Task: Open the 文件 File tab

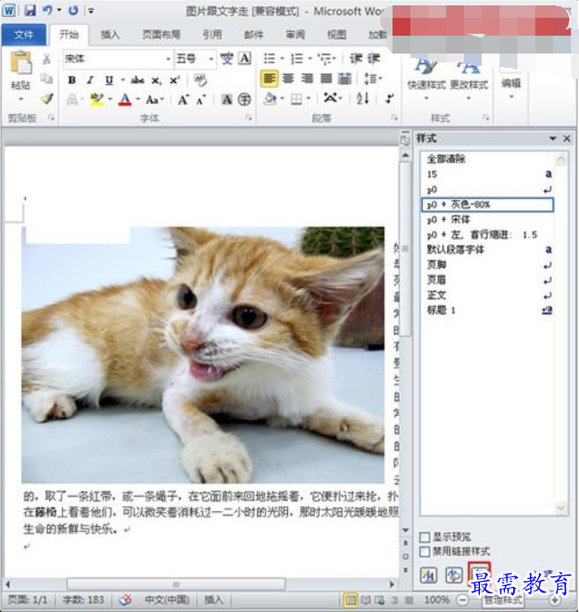Action: click(23, 35)
